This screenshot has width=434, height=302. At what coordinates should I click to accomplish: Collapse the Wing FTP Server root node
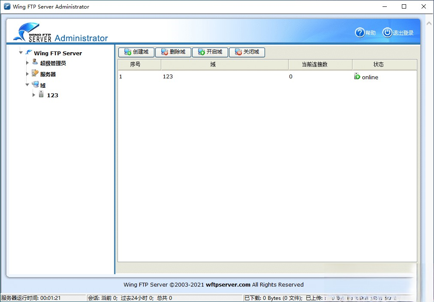21,53
